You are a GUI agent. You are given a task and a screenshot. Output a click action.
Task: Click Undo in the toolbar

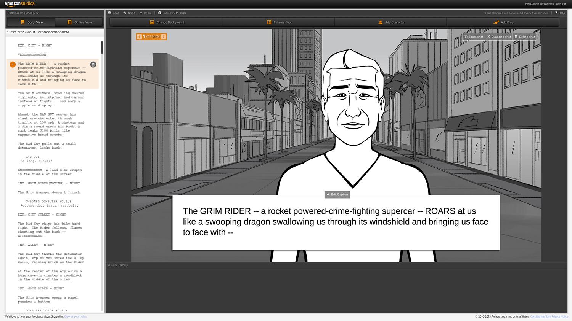[129, 13]
